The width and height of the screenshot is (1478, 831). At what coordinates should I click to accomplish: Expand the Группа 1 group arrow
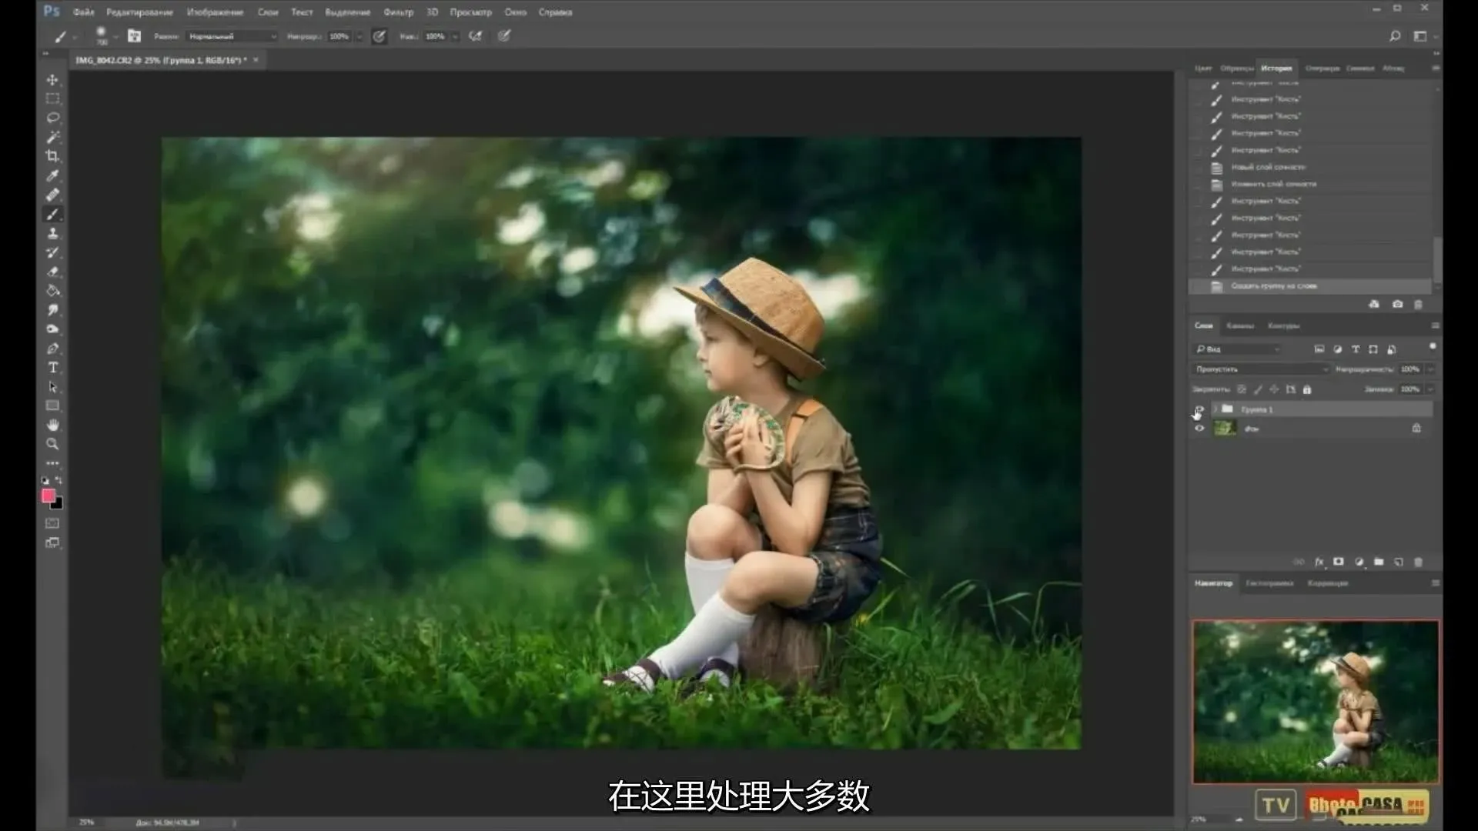(1216, 409)
